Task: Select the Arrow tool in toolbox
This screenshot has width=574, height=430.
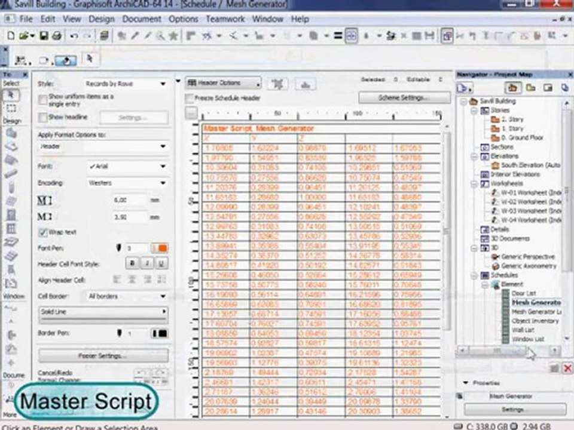Action: tap(11, 95)
